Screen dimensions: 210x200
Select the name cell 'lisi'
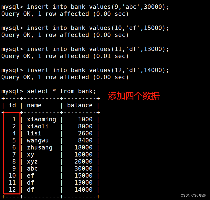pyautogui.click(x=34, y=133)
